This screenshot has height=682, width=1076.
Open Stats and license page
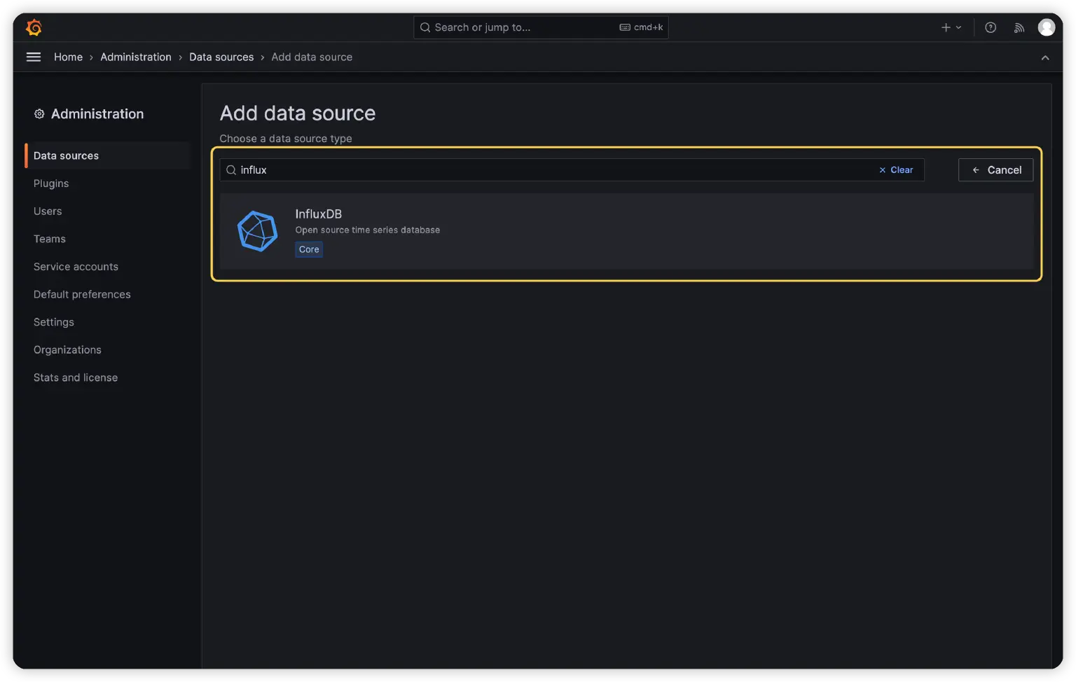[x=76, y=377]
